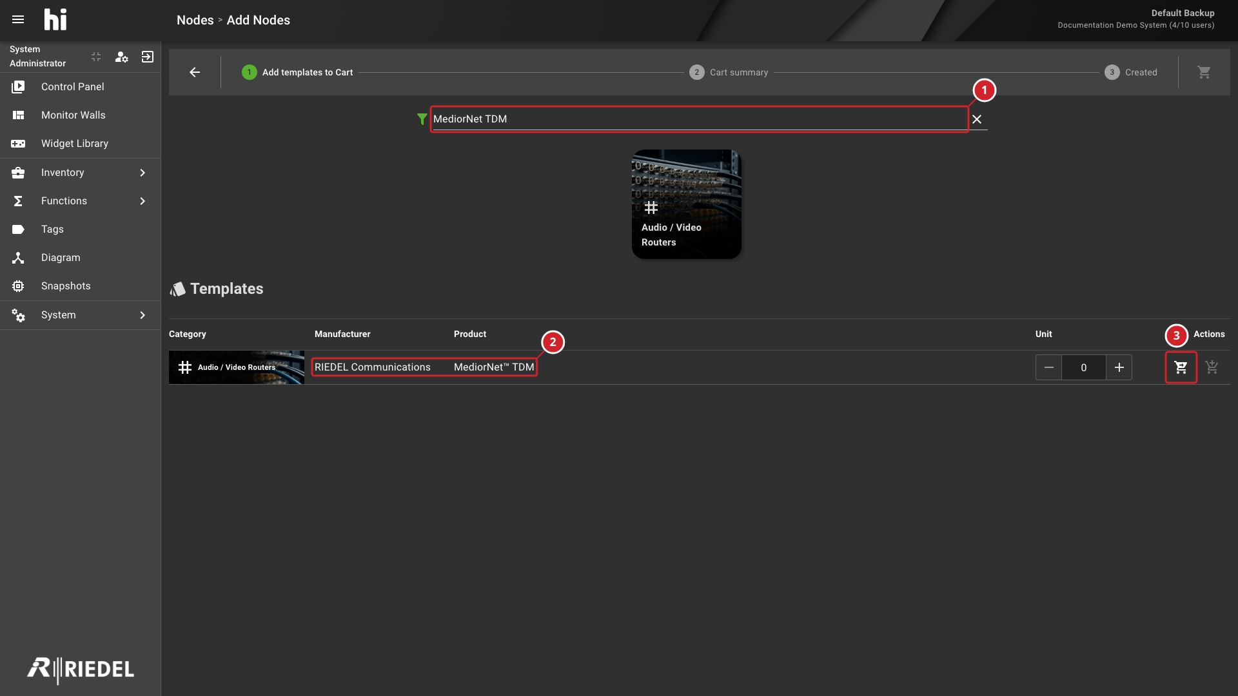This screenshot has width=1238, height=696.
Task: Increase unit count with plus button
Action: [1119, 367]
